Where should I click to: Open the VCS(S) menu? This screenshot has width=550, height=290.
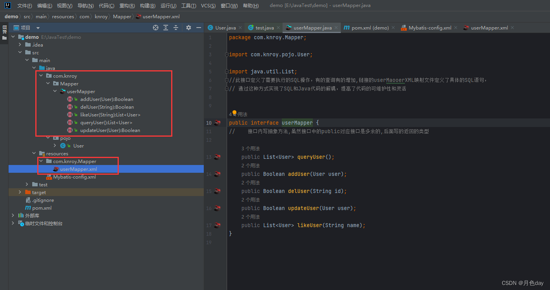(209, 5)
